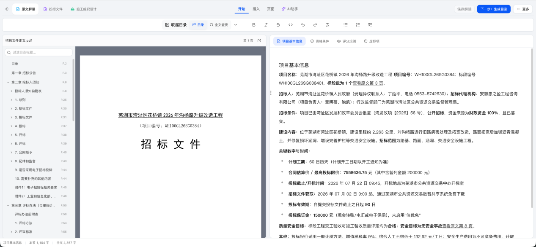Switch to the 投标文件 tab
The width and height of the screenshot is (536, 247).
[x=53, y=9]
